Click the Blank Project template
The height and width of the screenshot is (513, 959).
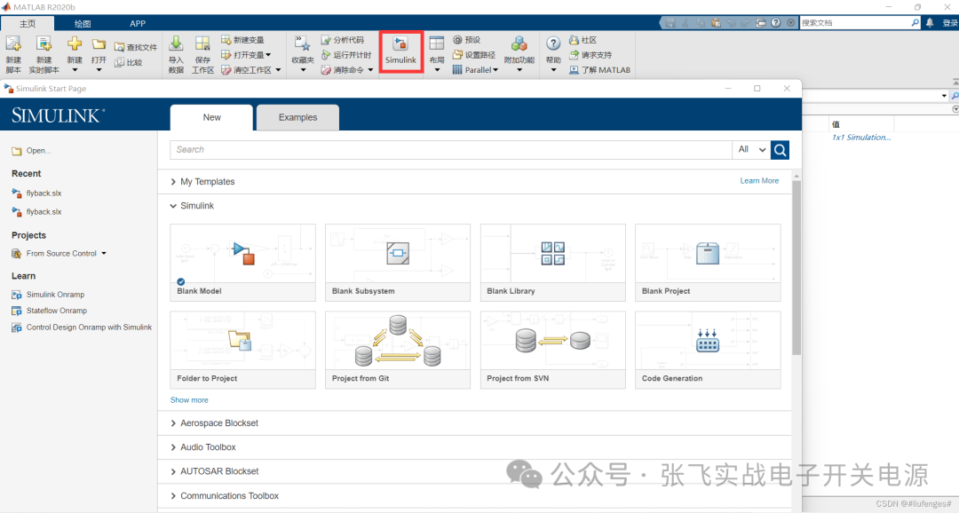pyautogui.click(x=708, y=263)
